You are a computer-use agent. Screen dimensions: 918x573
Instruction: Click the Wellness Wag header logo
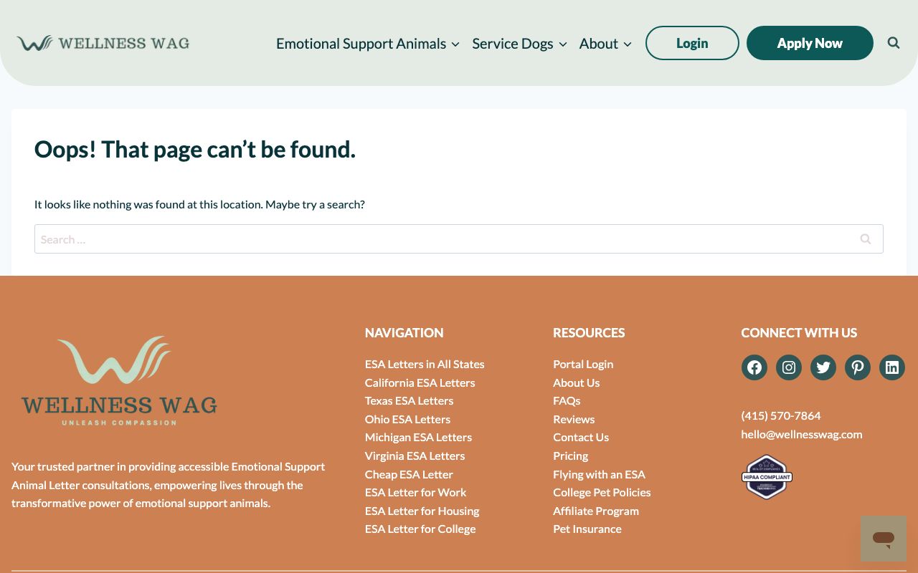pos(103,43)
